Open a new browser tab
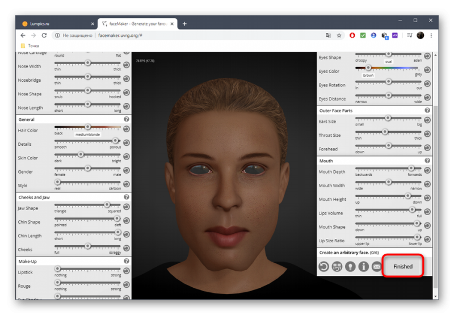The width and height of the screenshot is (454, 315). click(184, 24)
